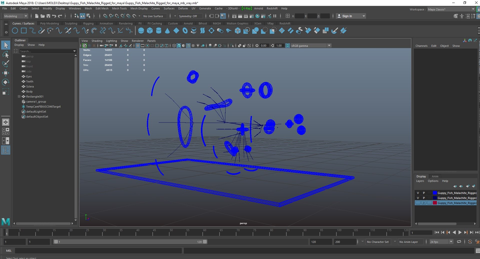Viewport: 480px width, 259px height.
Task: Toggle playback P of second Guppy layer
Action: [424, 198]
